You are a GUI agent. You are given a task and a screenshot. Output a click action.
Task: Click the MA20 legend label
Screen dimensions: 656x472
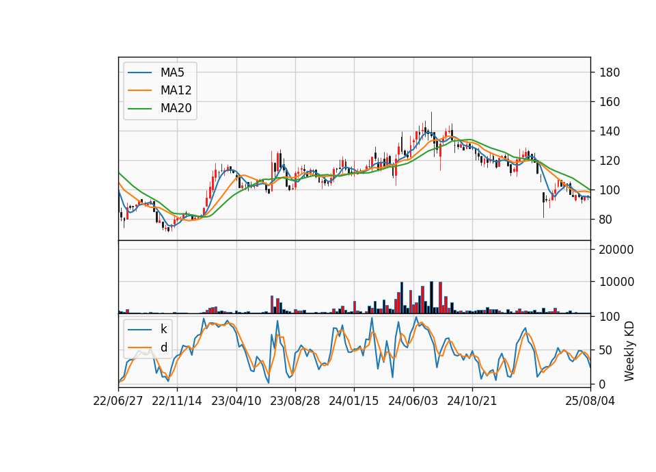(176, 108)
